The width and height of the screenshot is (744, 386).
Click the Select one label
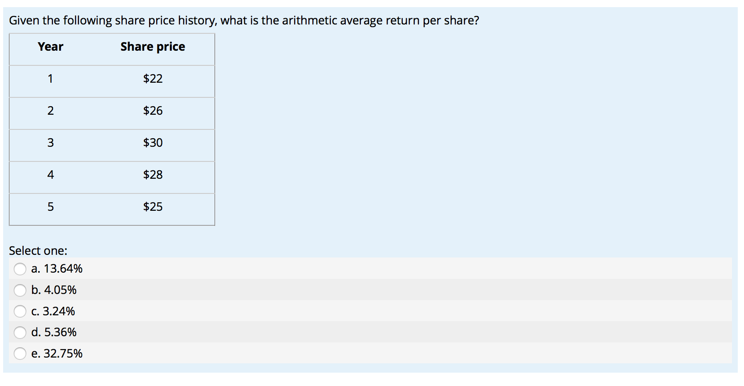[x=38, y=250]
